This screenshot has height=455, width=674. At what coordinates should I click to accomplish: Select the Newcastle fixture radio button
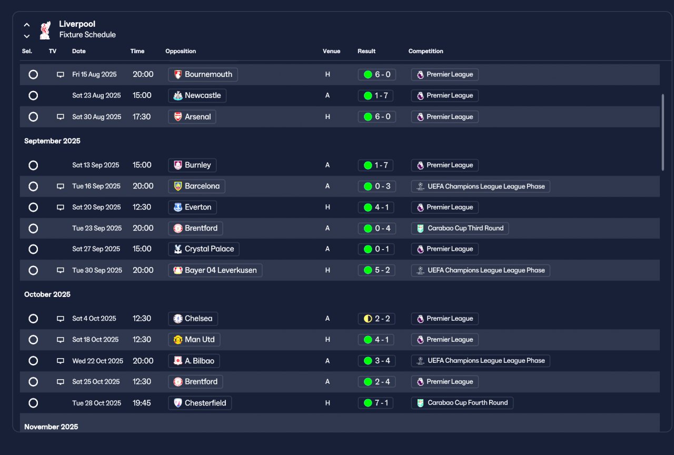pos(33,96)
